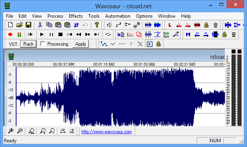Click the trash icon in the loop toolbar
Viewport: 247px width, 147px height.
(215, 25)
